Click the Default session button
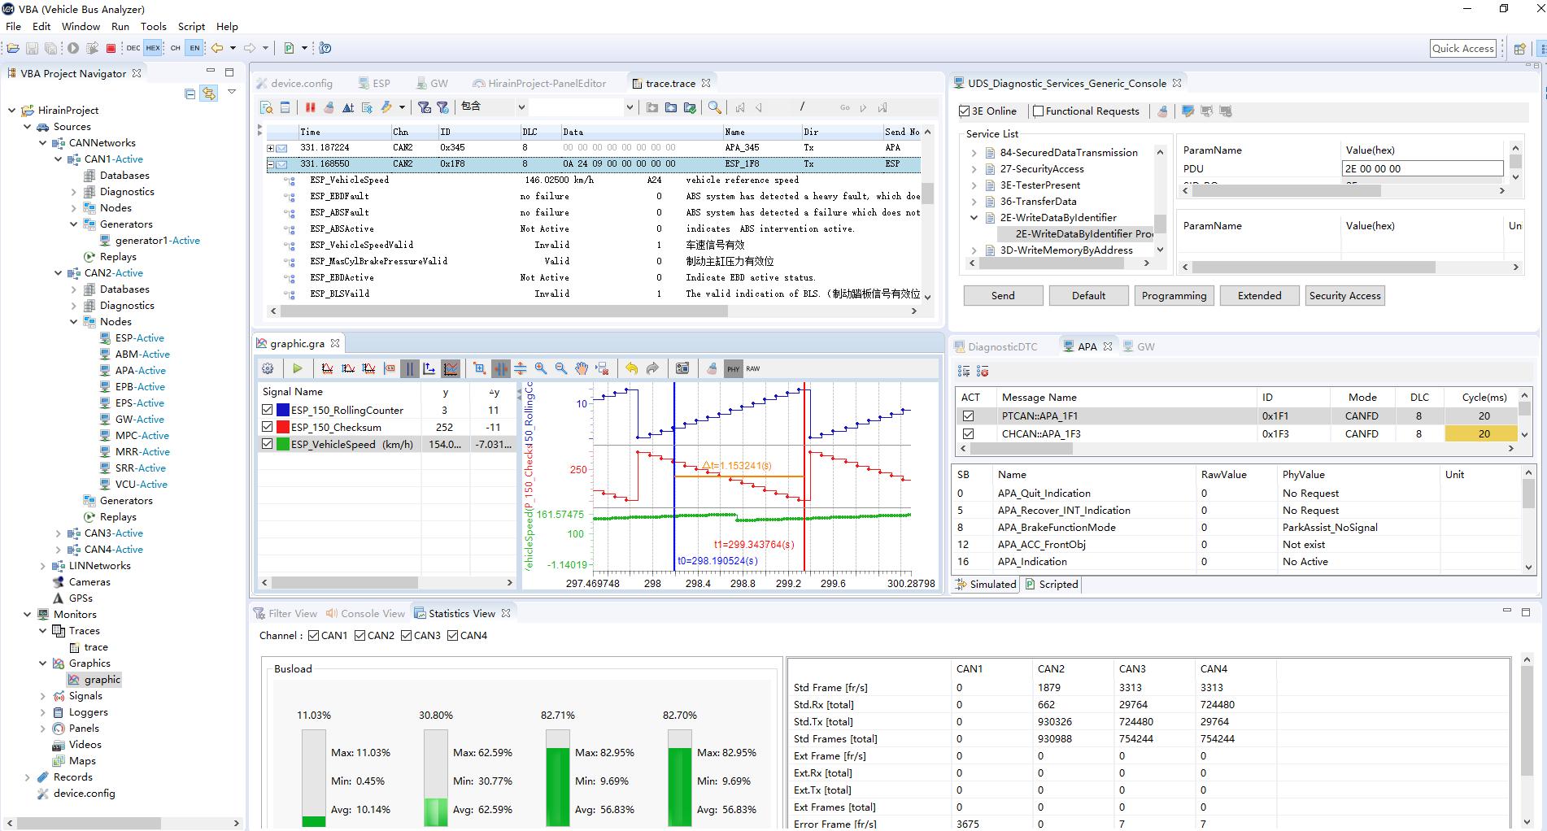Screen dimensions: 1547x831 [1088, 296]
